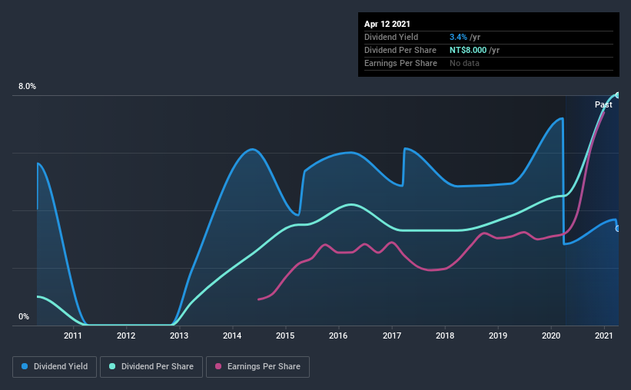The width and height of the screenshot is (631, 390).
Task: Toggle the Earnings Per Share legend button
Action: (257, 367)
